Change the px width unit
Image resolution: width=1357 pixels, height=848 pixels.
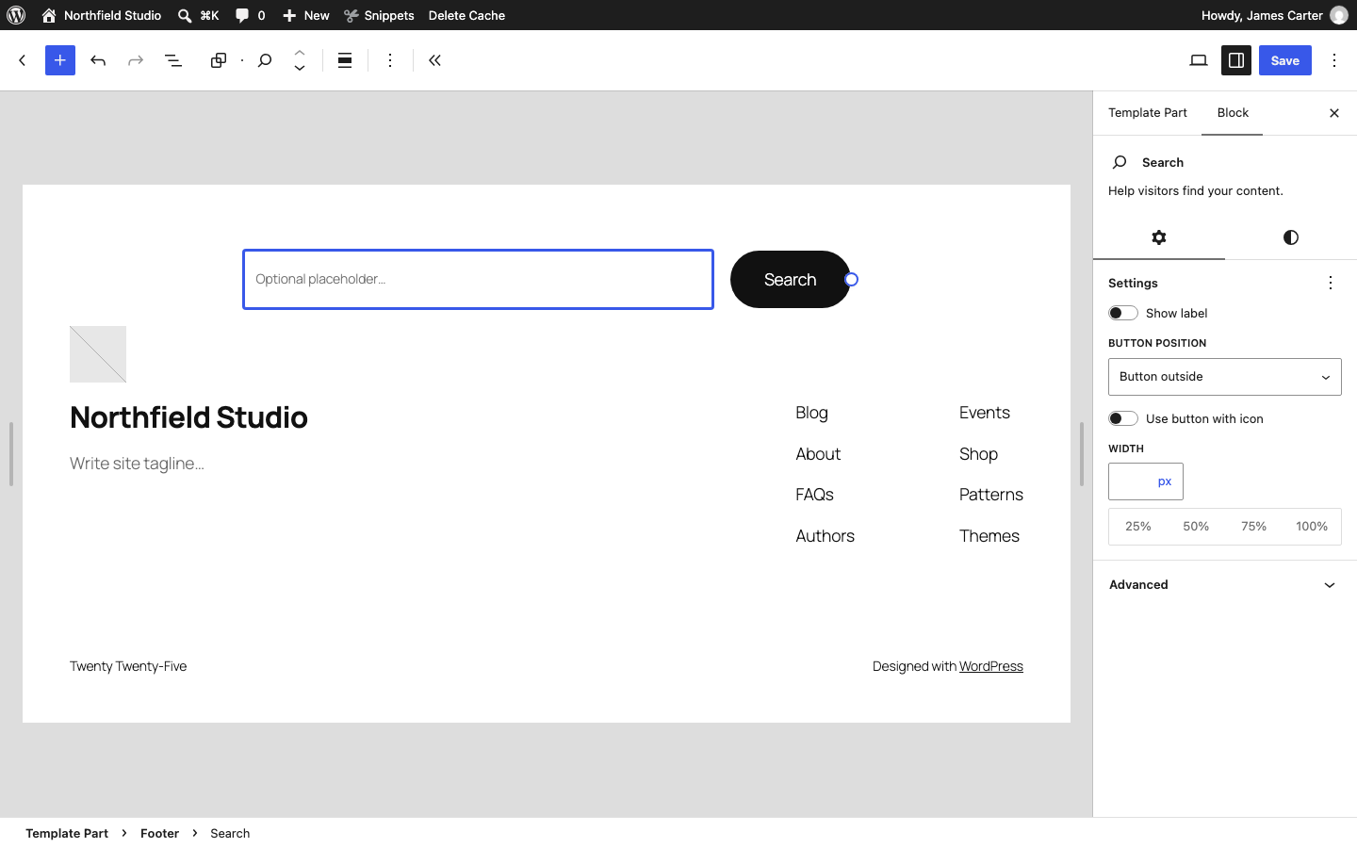1165,481
